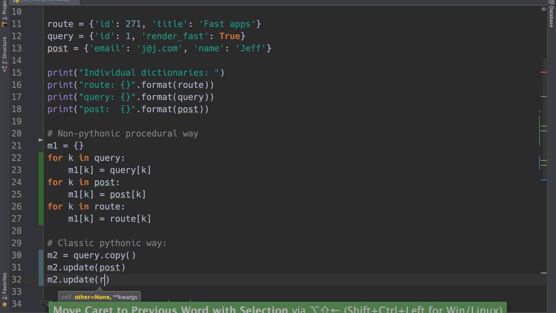This screenshot has width=556, height=313.
Task: Click line number 19 in the gutter
Action: pos(17,121)
